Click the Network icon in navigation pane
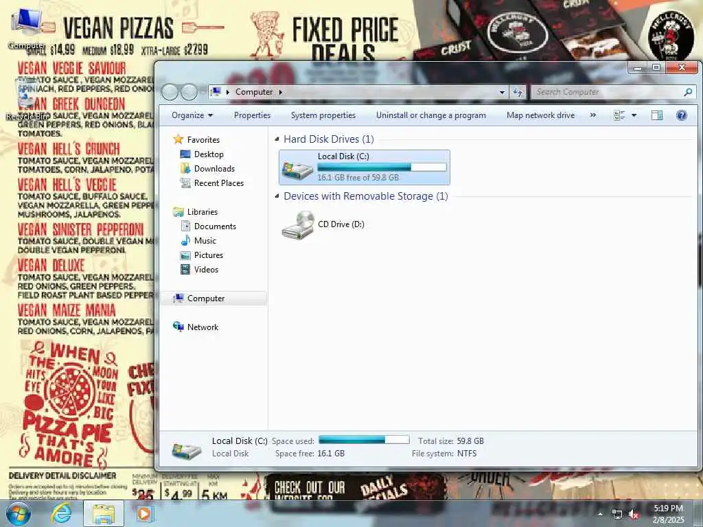Image resolution: width=703 pixels, height=527 pixels. click(178, 327)
